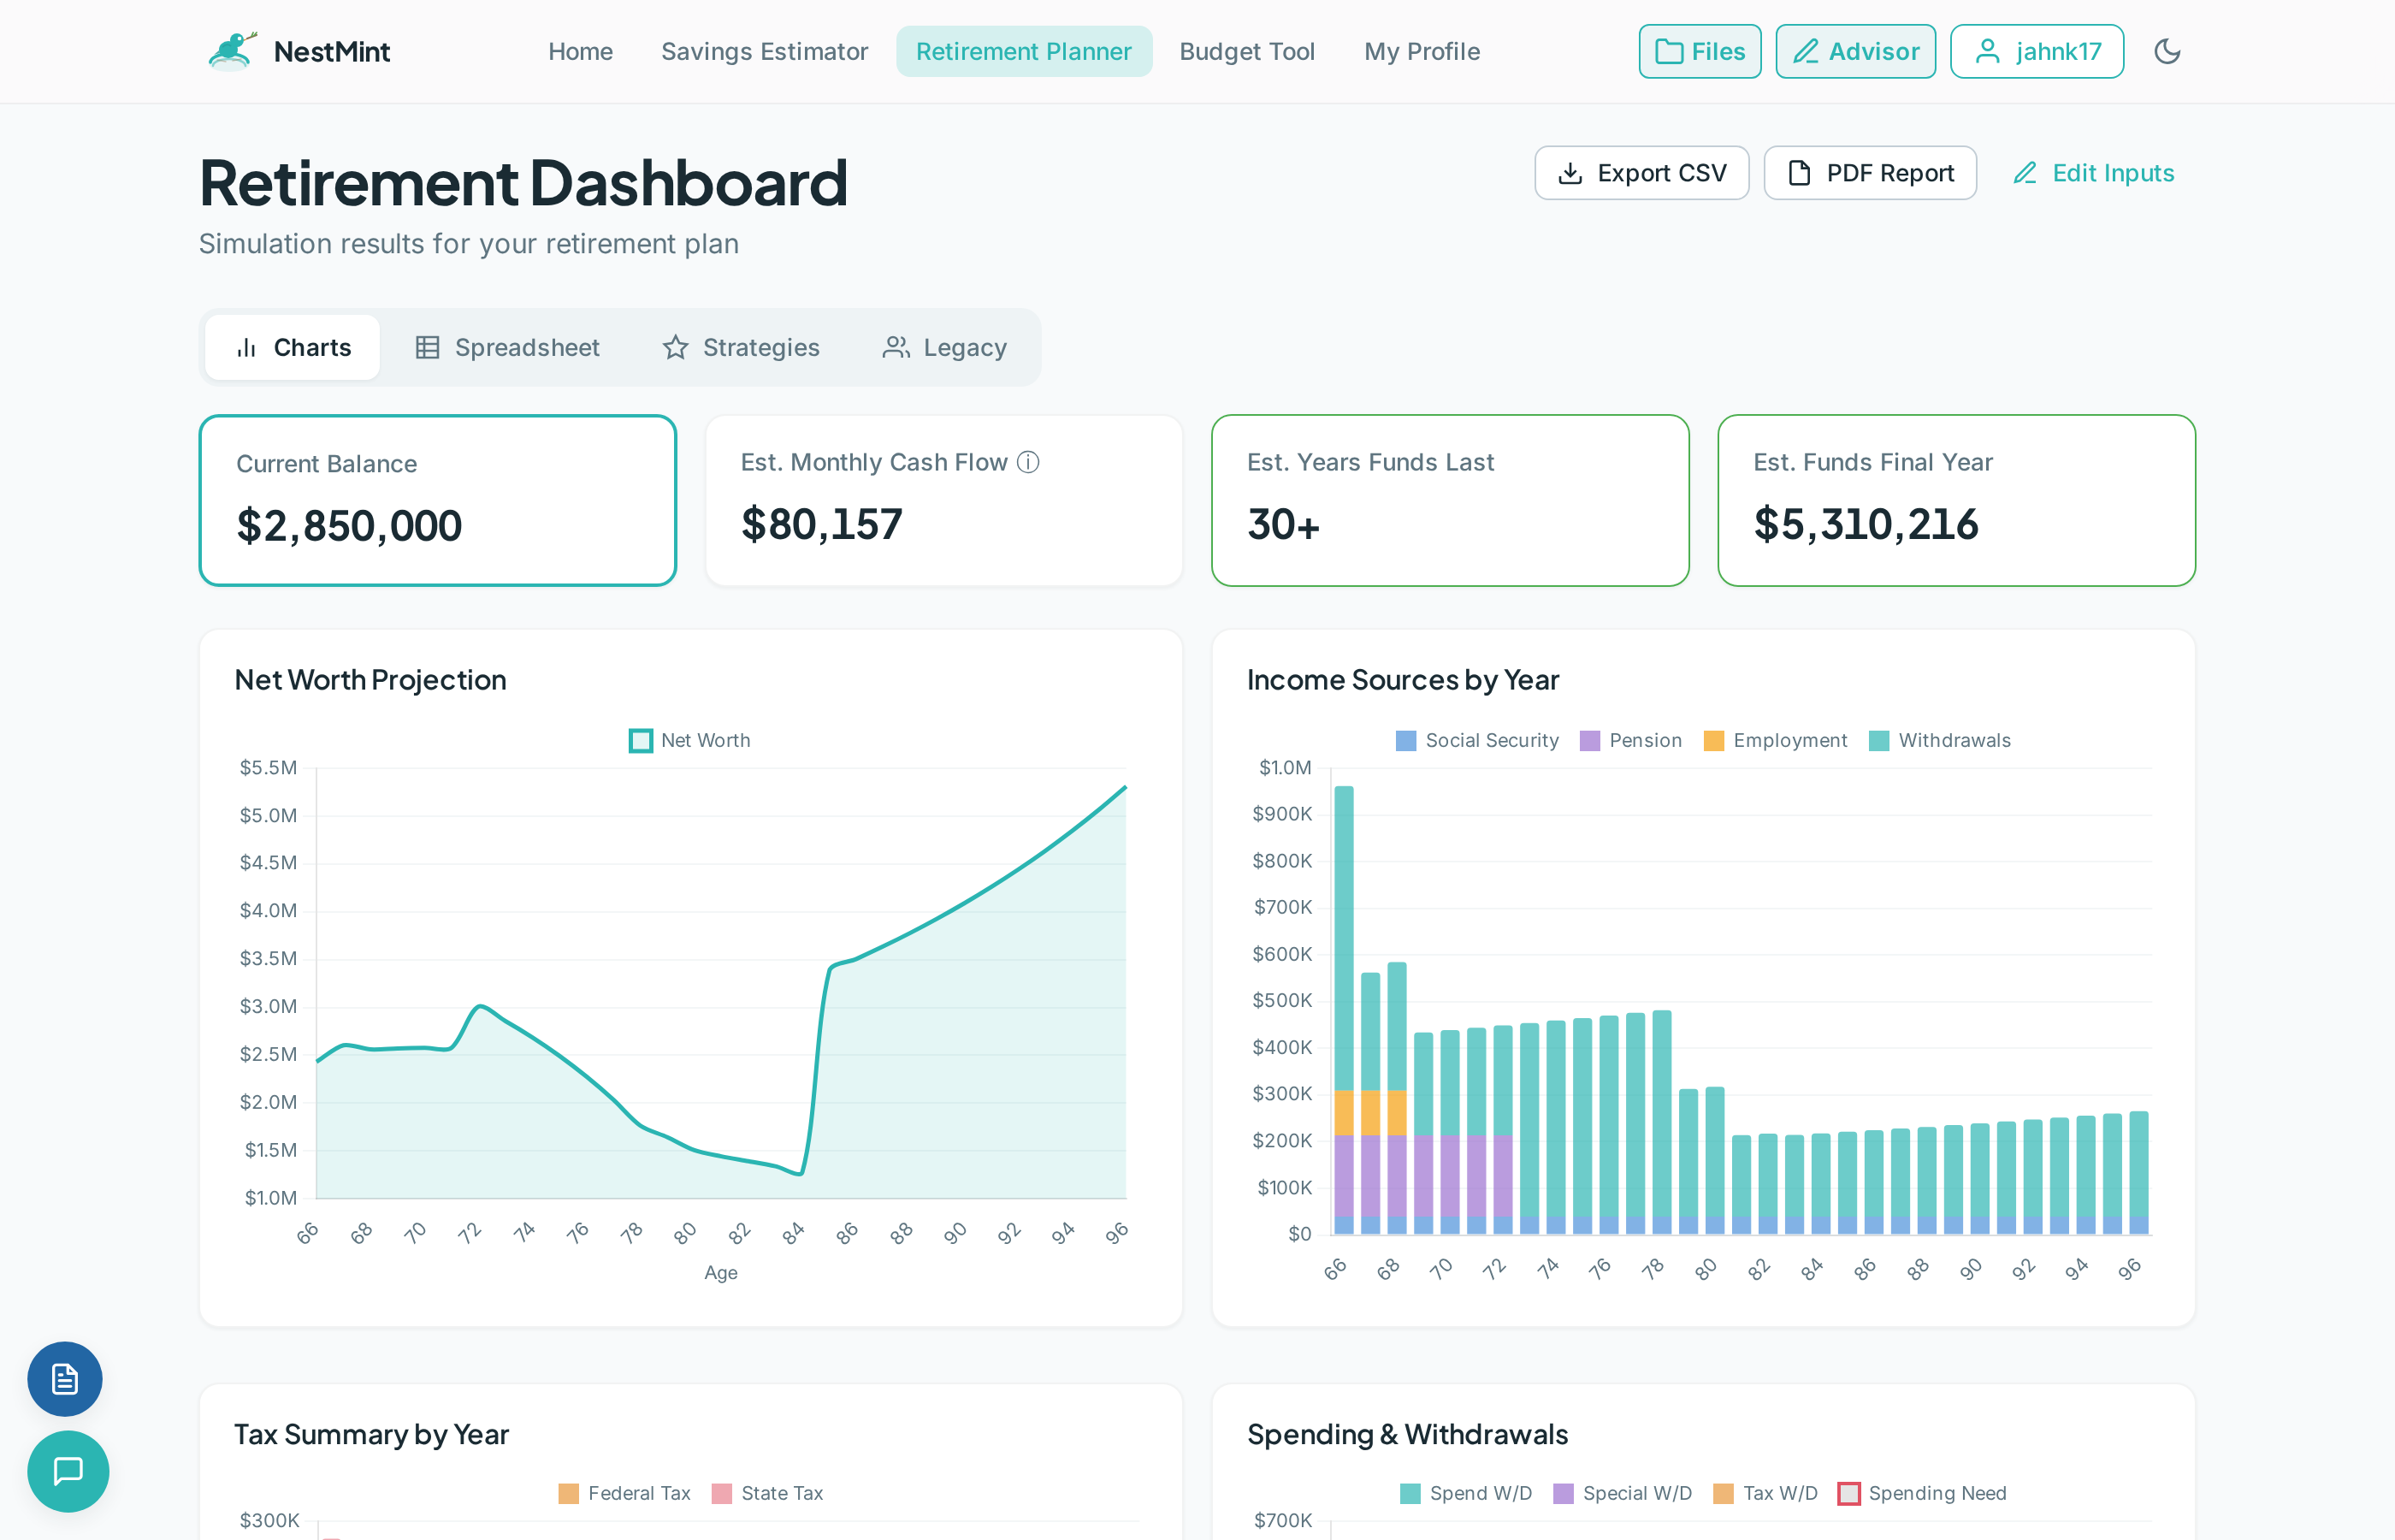Click the NestMint hummingbird logo
This screenshot has width=2395, height=1540.
[231, 50]
